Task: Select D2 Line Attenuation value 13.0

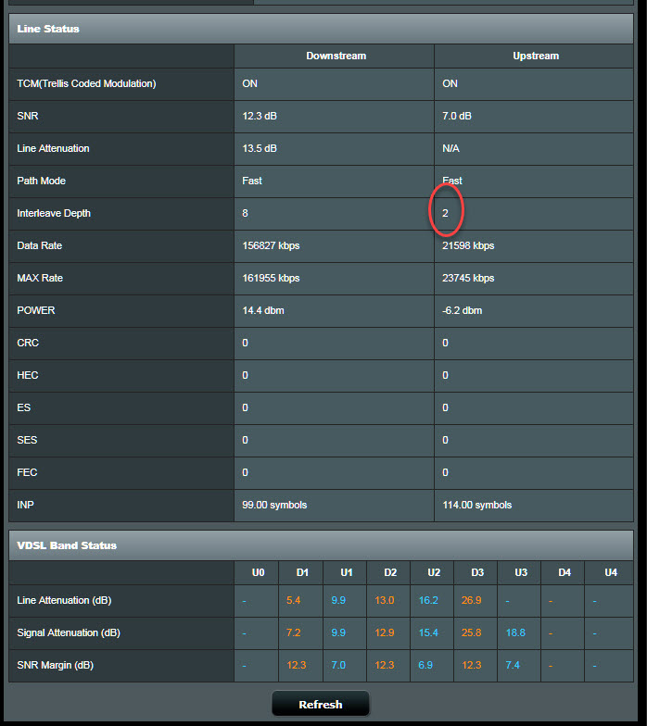Action: pos(384,600)
